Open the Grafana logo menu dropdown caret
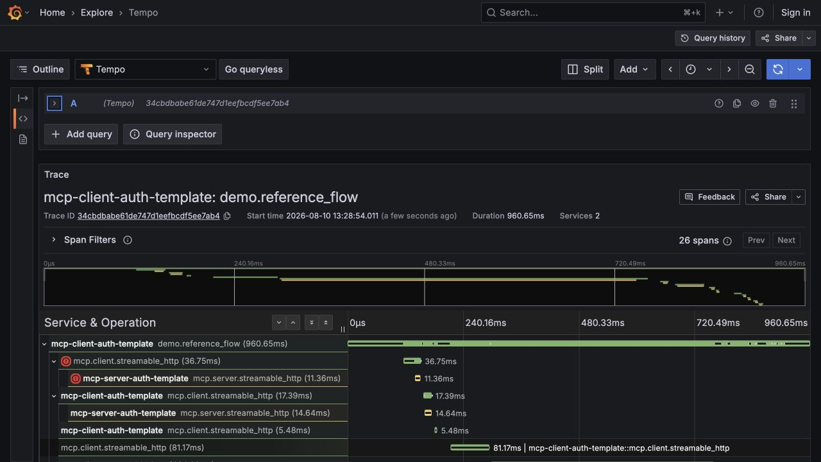Screen dimensions: 821x462 [26, 12]
